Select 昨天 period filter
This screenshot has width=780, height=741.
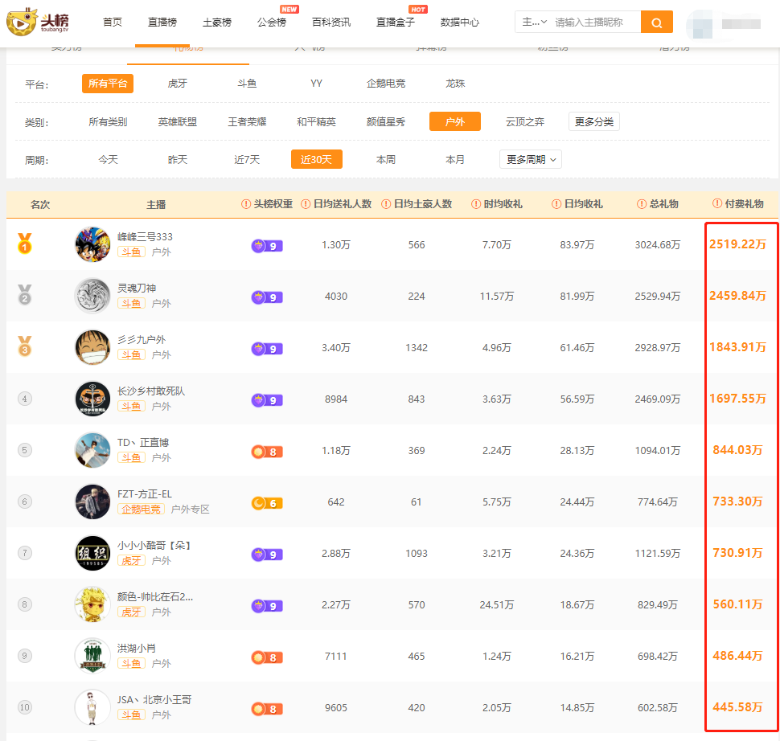(x=178, y=160)
